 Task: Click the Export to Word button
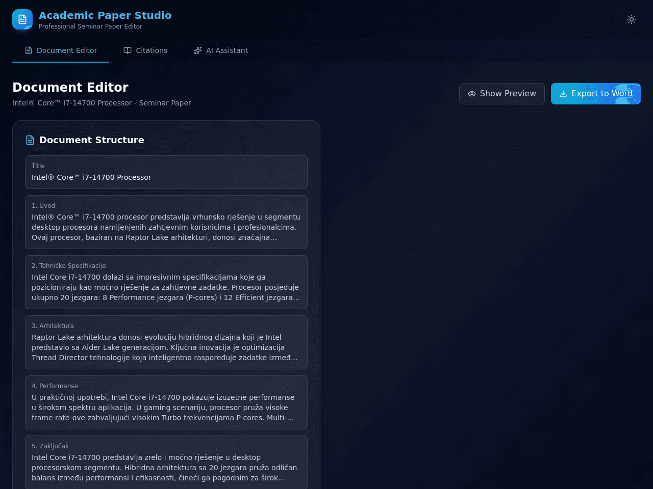pos(596,94)
